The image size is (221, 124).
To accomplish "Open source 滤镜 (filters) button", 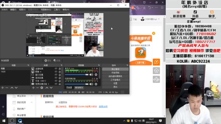I will (57, 61).
